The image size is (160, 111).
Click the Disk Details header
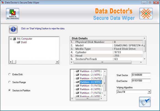tap(80, 39)
